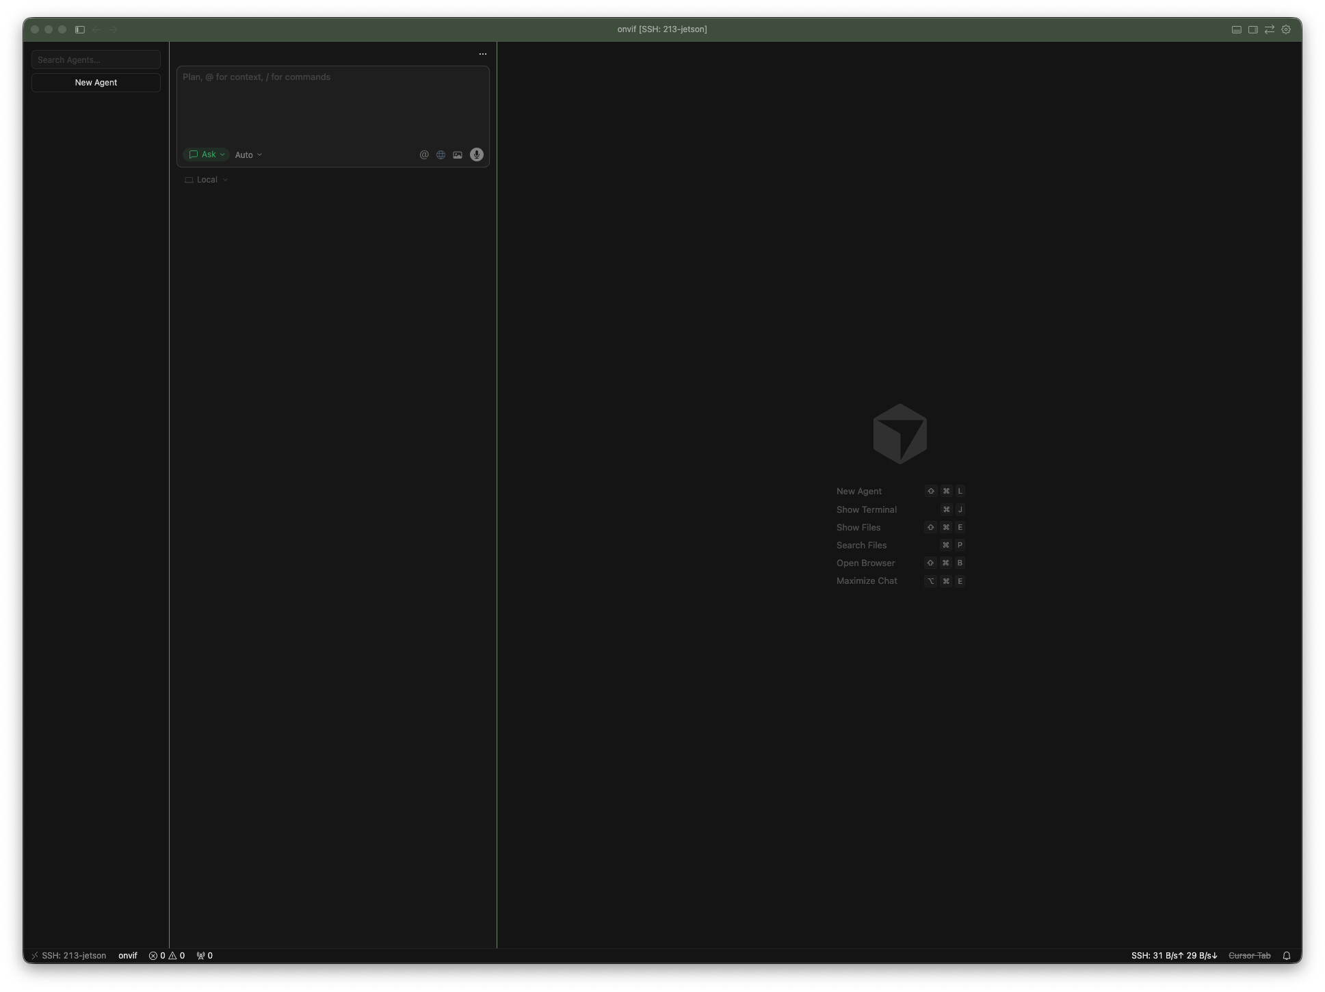This screenshot has height=992, width=1325.
Task: Open the ellipsis menu above chat input
Action: (x=482, y=54)
